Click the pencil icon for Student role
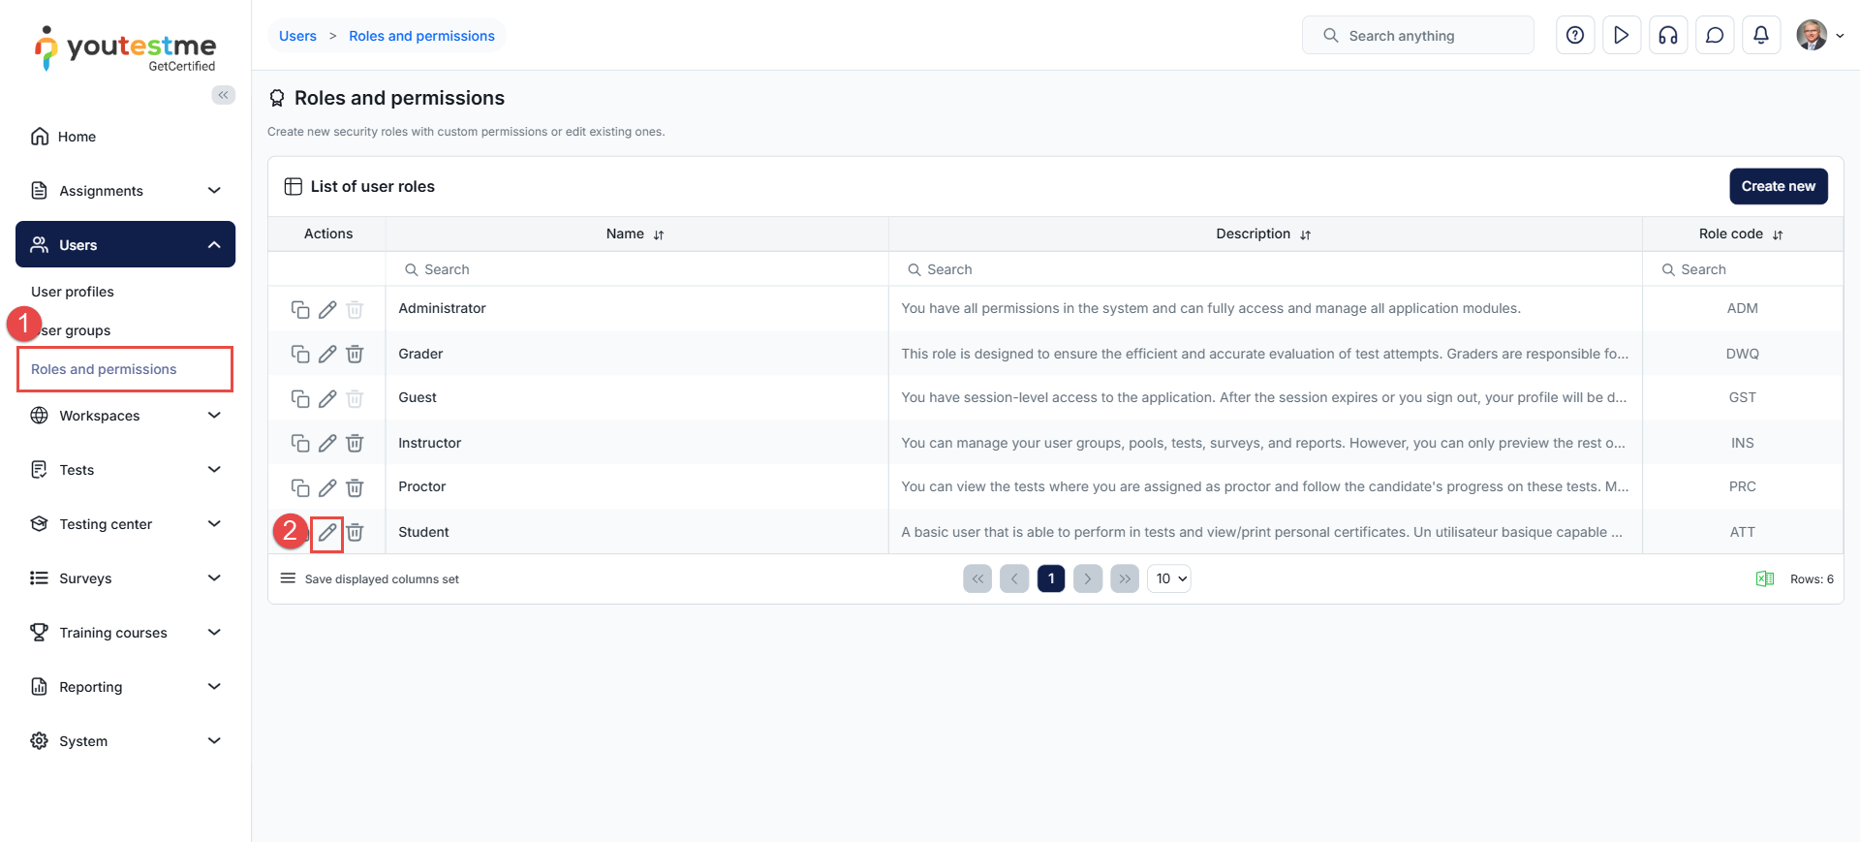The image size is (1860, 842). click(x=327, y=532)
